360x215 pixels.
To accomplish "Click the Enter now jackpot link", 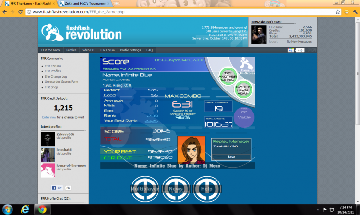I will 49,117.
